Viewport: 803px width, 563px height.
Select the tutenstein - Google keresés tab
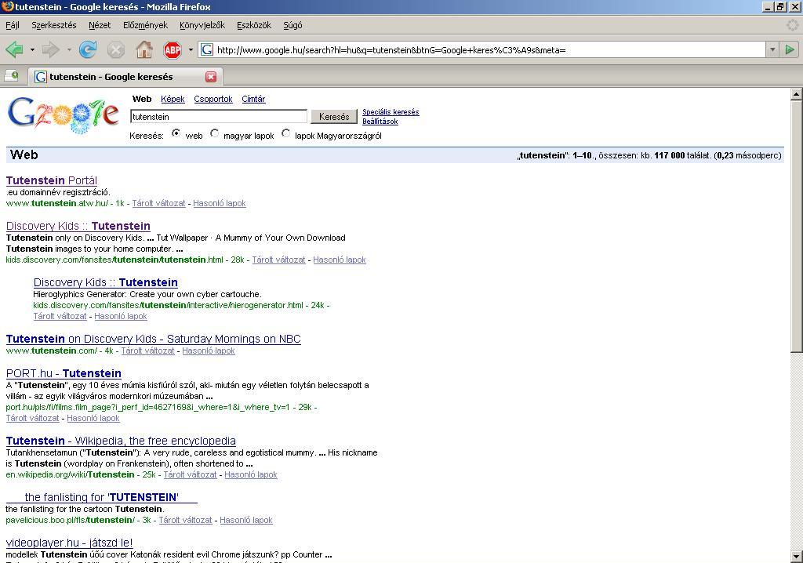(125, 77)
